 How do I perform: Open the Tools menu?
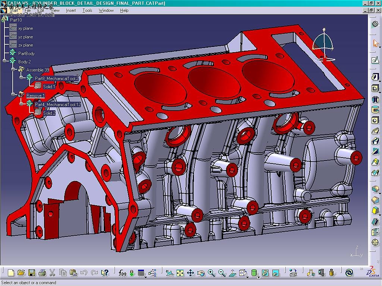coord(87,10)
